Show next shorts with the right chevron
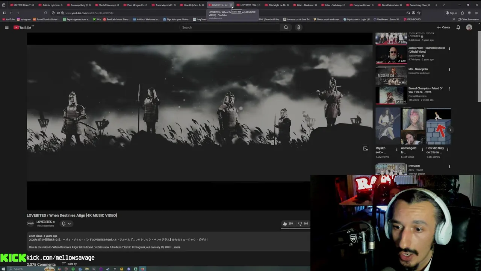The height and width of the screenshot is (271, 481). (450, 130)
